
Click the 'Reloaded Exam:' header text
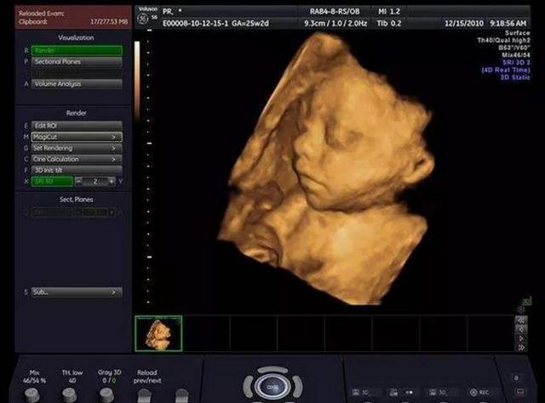[x=42, y=14]
